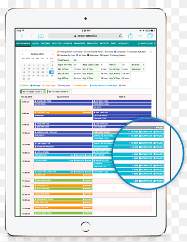Toggle No Show legend checkbox

click(77, 55)
